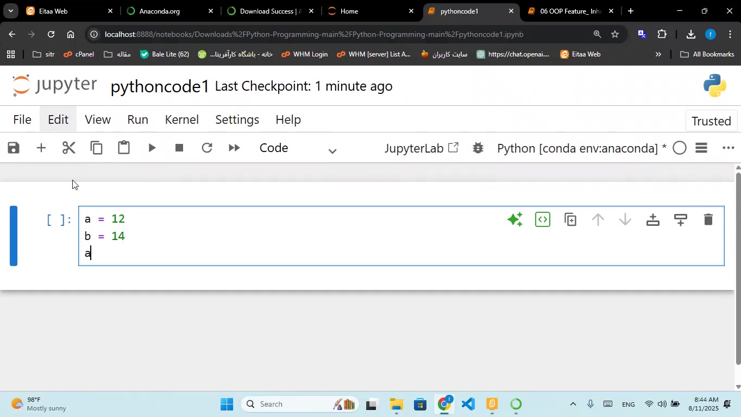The height and width of the screenshot is (417, 741).
Task: Copy the selected cell
Action: click(x=96, y=148)
